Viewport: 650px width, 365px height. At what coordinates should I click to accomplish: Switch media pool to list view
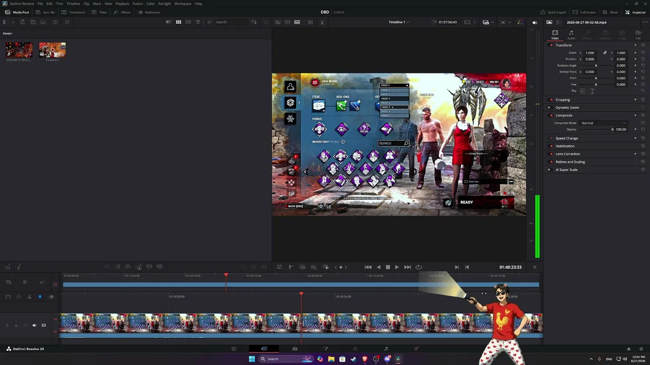point(198,22)
